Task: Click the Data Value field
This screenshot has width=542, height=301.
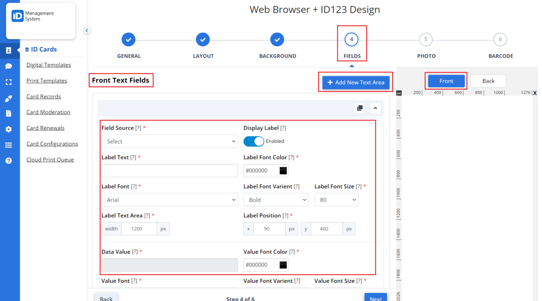Action: tap(169, 265)
